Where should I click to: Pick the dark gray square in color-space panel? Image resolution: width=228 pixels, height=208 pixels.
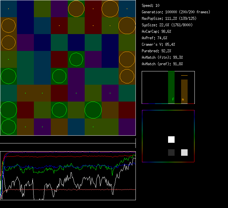[x=171, y=153]
